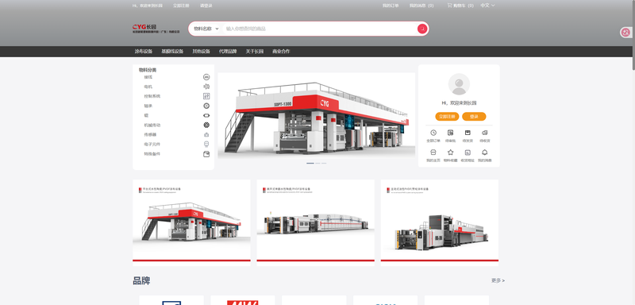Viewport: 635px width, 305px height.
Task: Open the 涂布设备 navigation menu
Action: (x=144, y=52)
